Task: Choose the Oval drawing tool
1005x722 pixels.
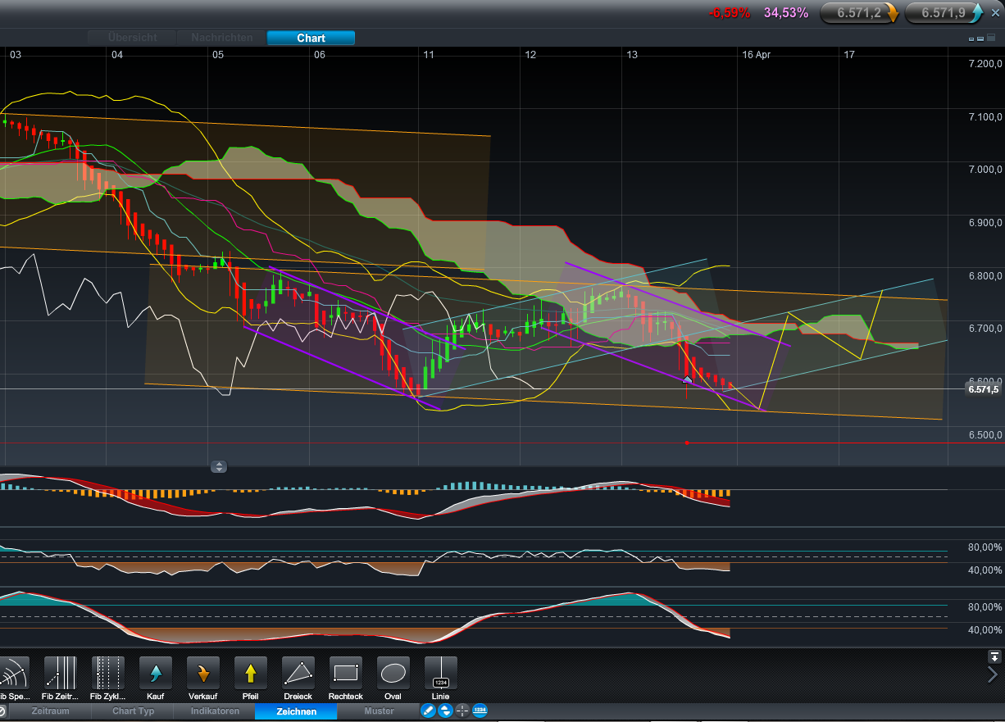Action: coord(393,674)
